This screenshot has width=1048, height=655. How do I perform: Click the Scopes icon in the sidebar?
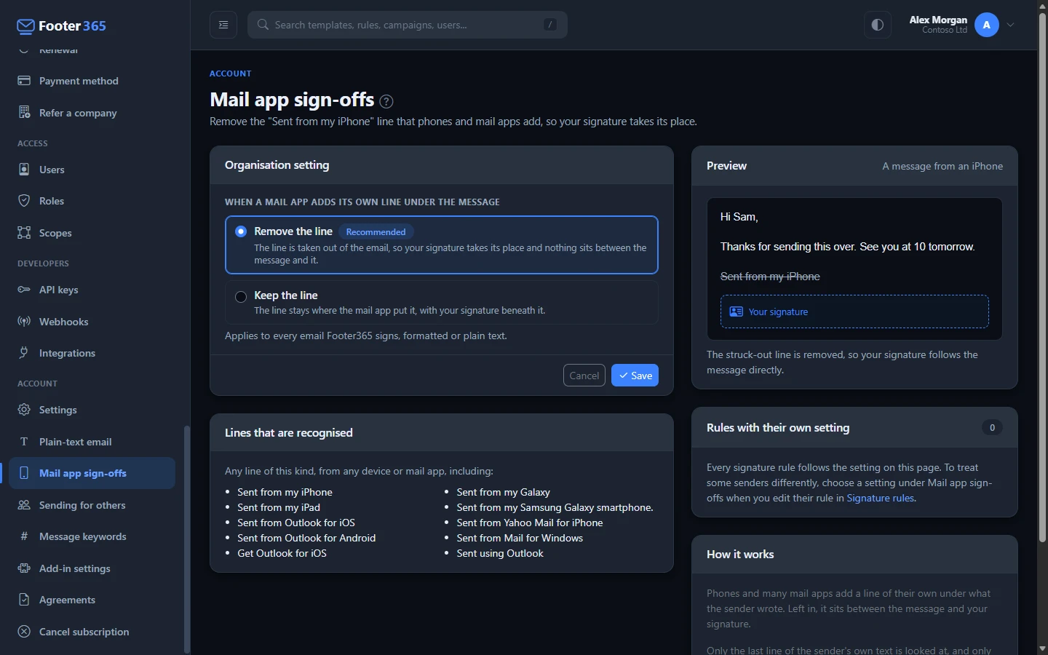(x=24, y=232)
